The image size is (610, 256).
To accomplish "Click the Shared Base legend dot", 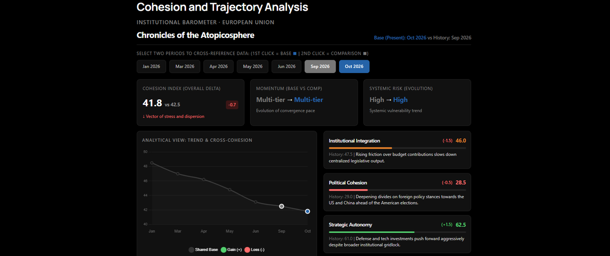I will 191,250.
